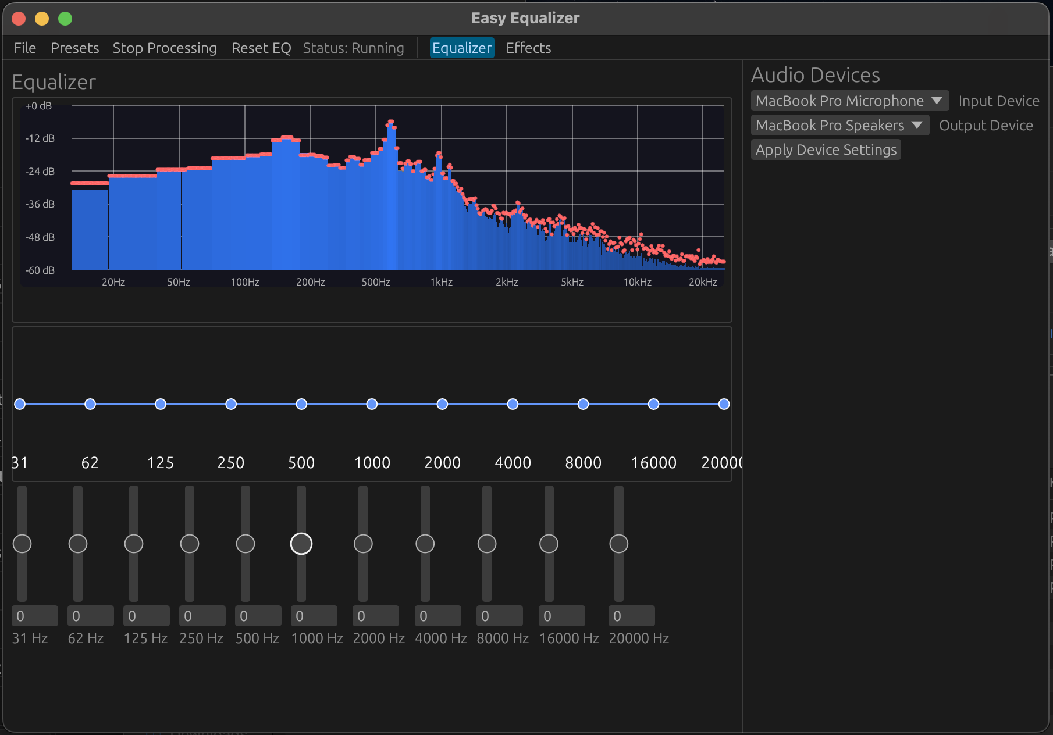Viewport: 1053px width, 735px height.
Task: Click Stop Processing
Action: coord(165,48)
